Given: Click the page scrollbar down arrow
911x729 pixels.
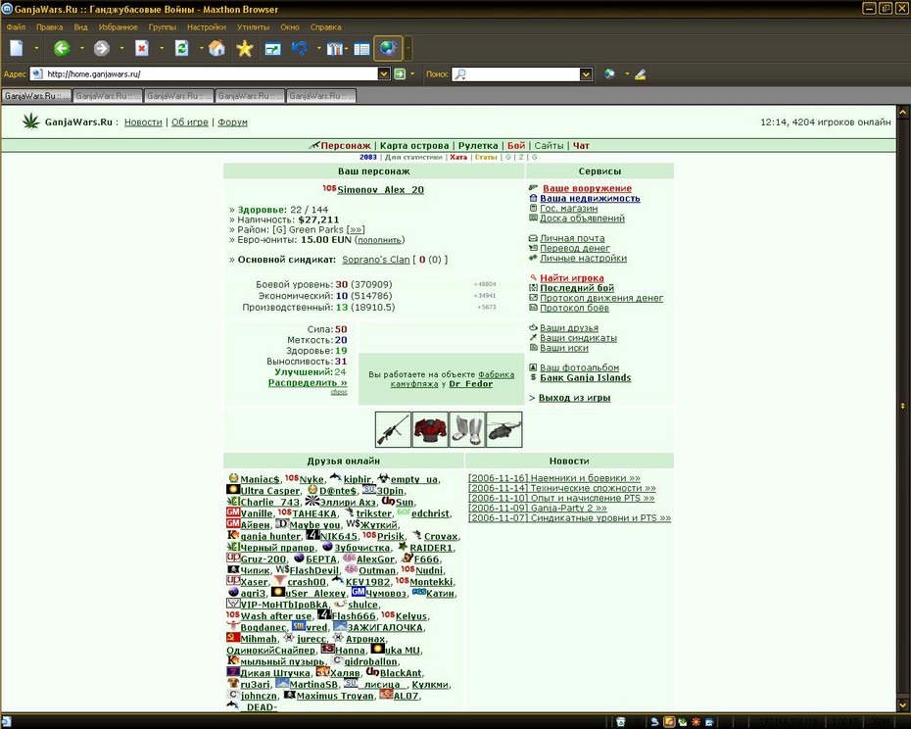Looking at the screenshot, I should 903,705.
